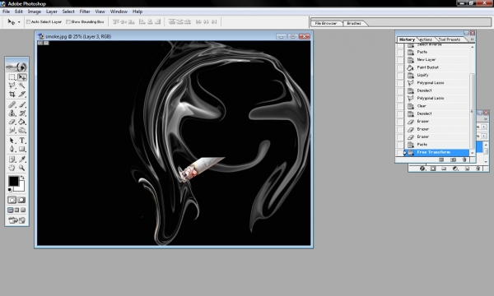Open the Layers panel flyout menu

(486, 119)
